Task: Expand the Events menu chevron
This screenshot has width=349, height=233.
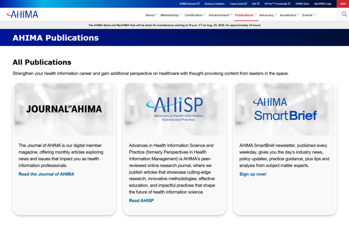Action: 314,15
